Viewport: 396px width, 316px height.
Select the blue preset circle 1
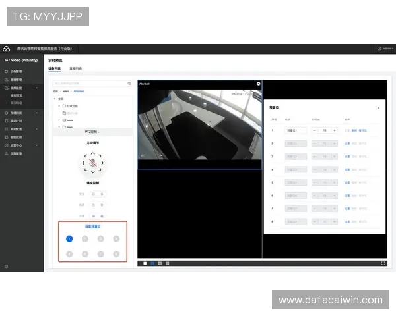[x=69, y=238]
